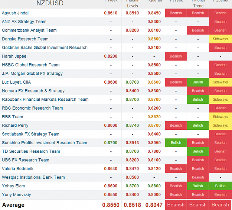The image size is (232, 210).
Task: Open ANZ FX Strategy Team link
Action: 24,22
